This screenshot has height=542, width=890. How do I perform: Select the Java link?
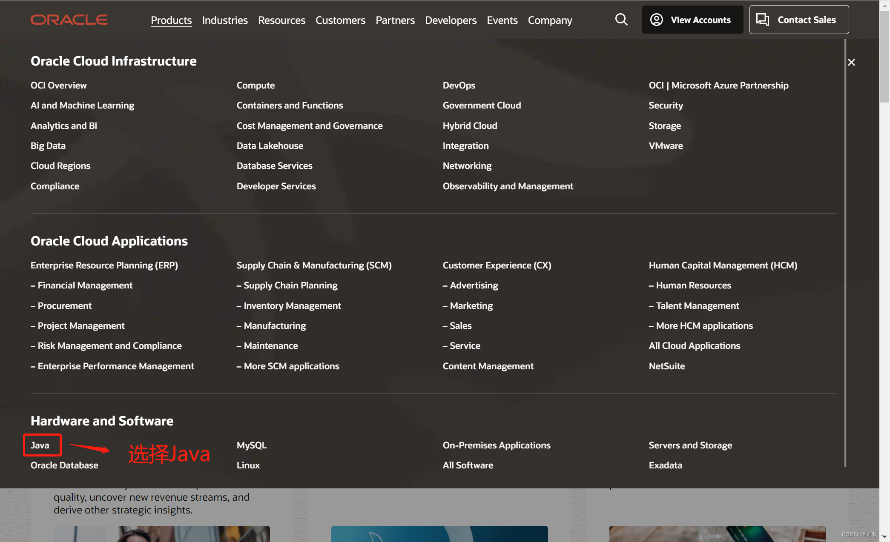(40, 445)
